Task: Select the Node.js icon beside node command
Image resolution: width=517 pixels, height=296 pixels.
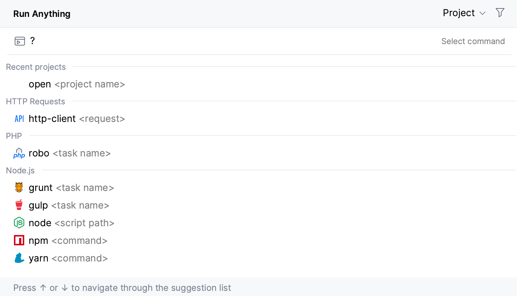Action: [19, 223]
